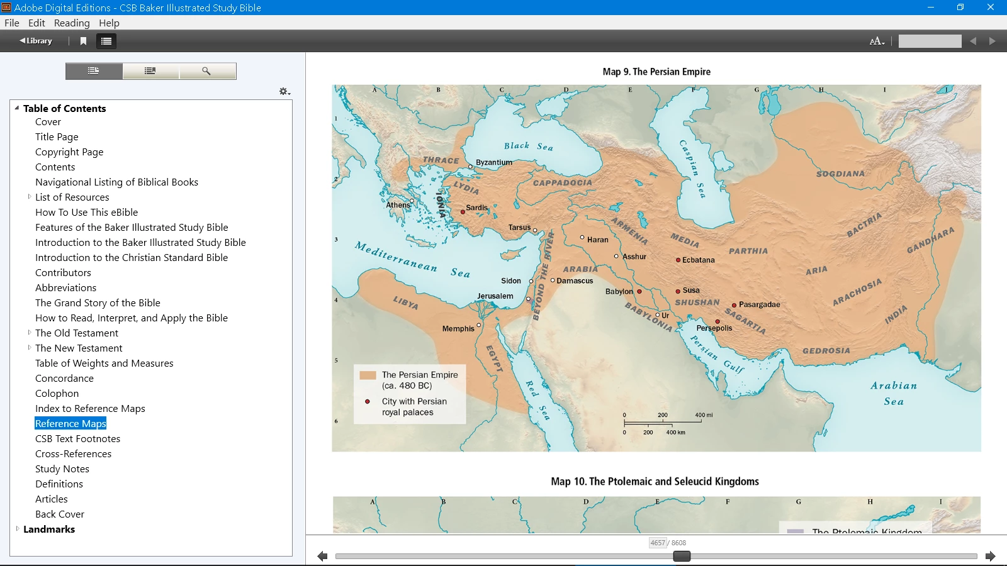
Task: Expand the Landmarks tree
Action: tap(17, 529)
